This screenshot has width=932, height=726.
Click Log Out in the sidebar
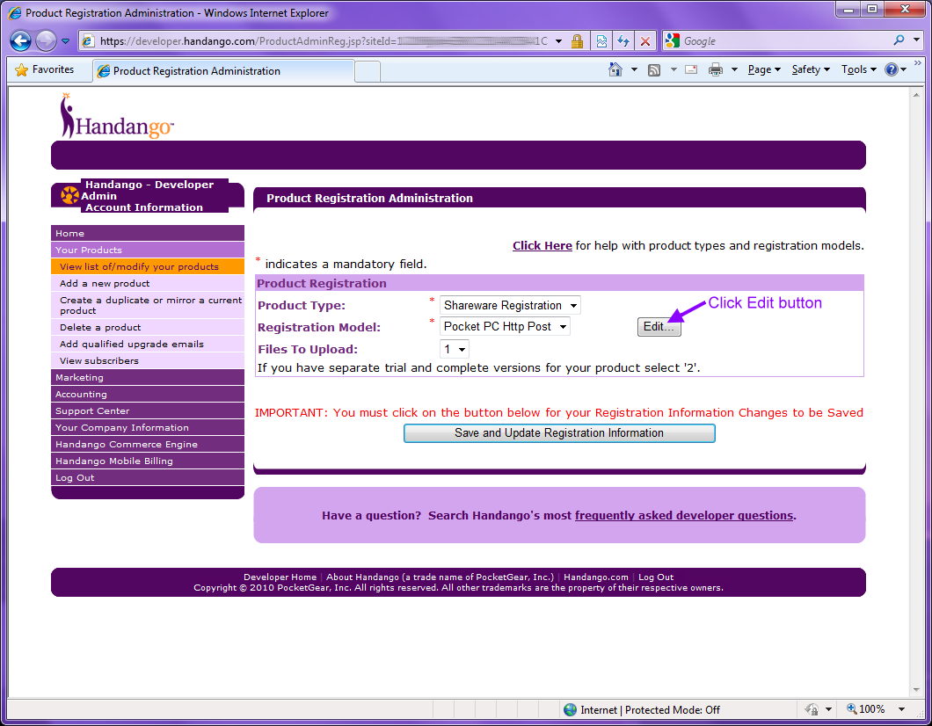pos(148,477)
